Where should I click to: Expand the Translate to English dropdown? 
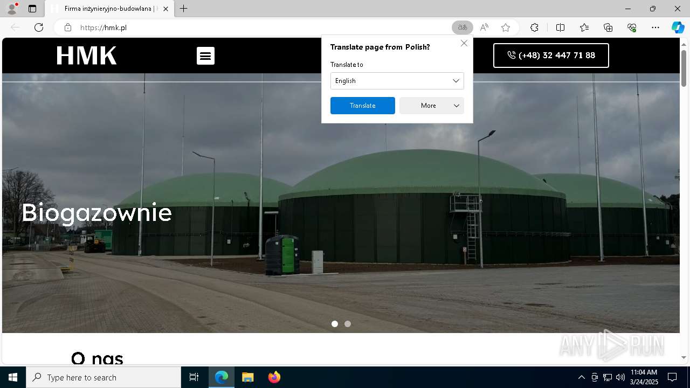[x=397, y=81]
